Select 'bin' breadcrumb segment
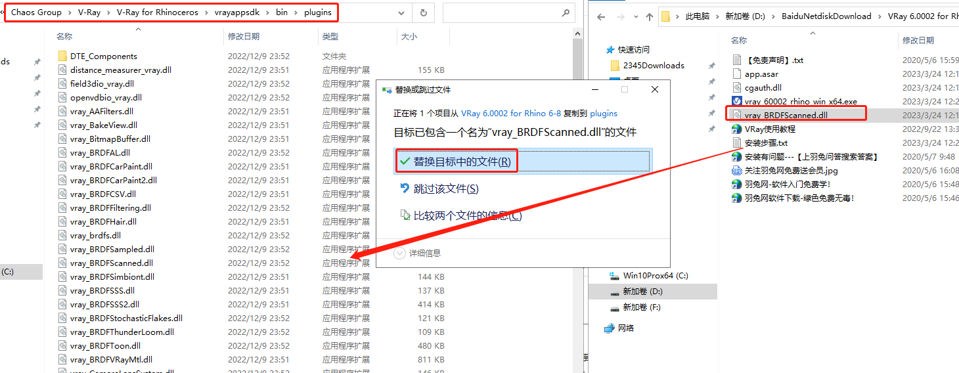This screenshot has width=959, height=373. 282,12
